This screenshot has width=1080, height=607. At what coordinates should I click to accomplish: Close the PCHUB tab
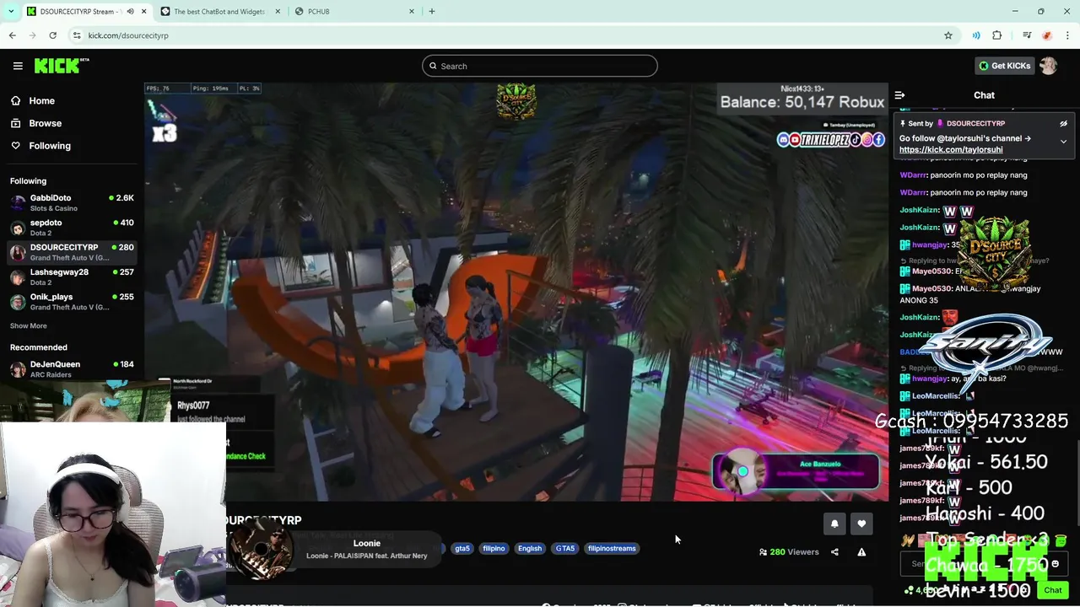pos(412,11)
